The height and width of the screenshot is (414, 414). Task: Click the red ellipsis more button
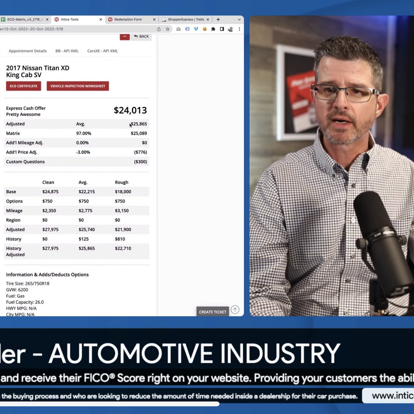125,36
